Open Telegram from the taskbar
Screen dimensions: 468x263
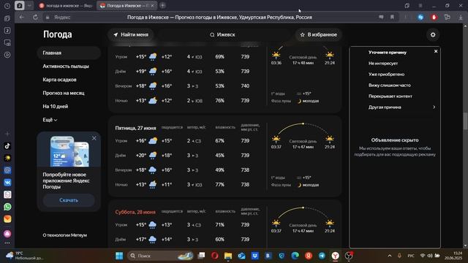[x=322, y=256]
